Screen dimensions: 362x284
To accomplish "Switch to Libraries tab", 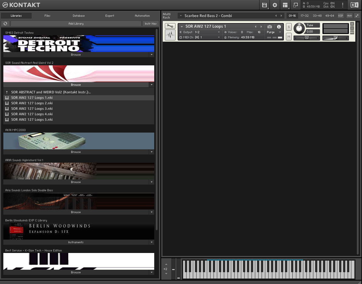I will point(16,16).
